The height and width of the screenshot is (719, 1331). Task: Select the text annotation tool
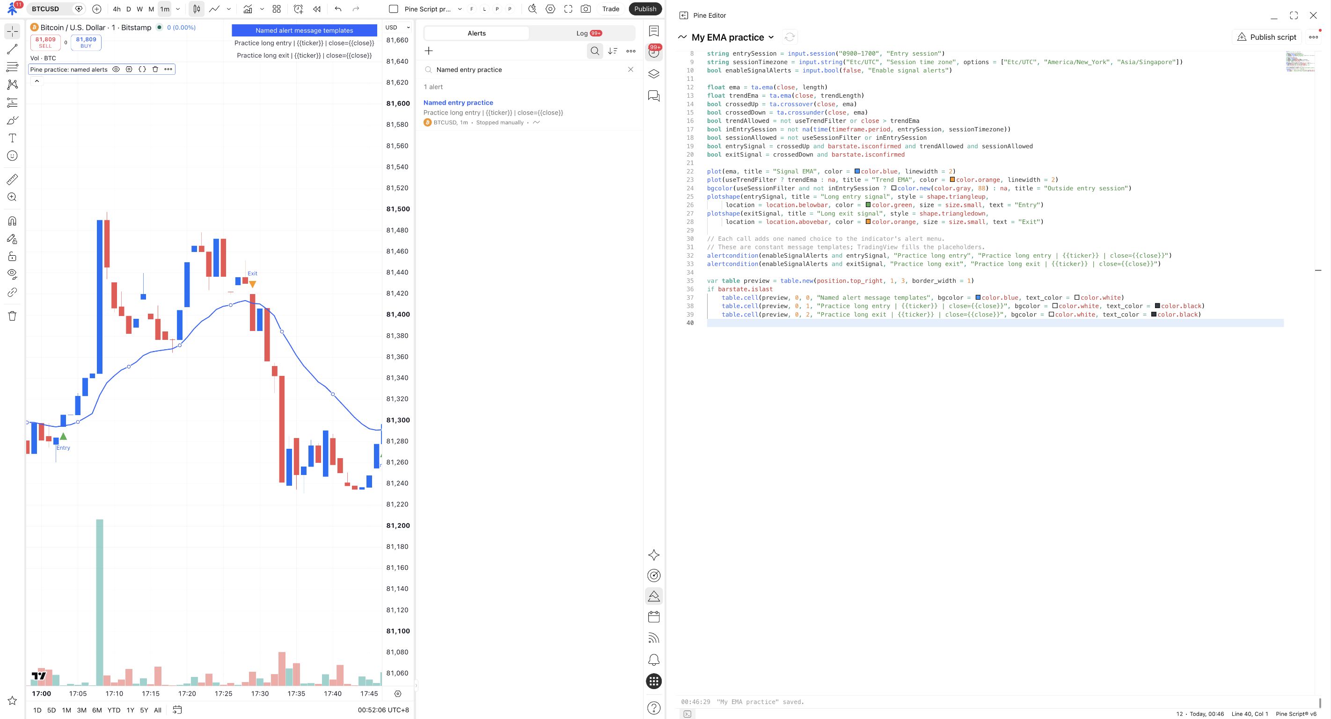pos(12,138)
